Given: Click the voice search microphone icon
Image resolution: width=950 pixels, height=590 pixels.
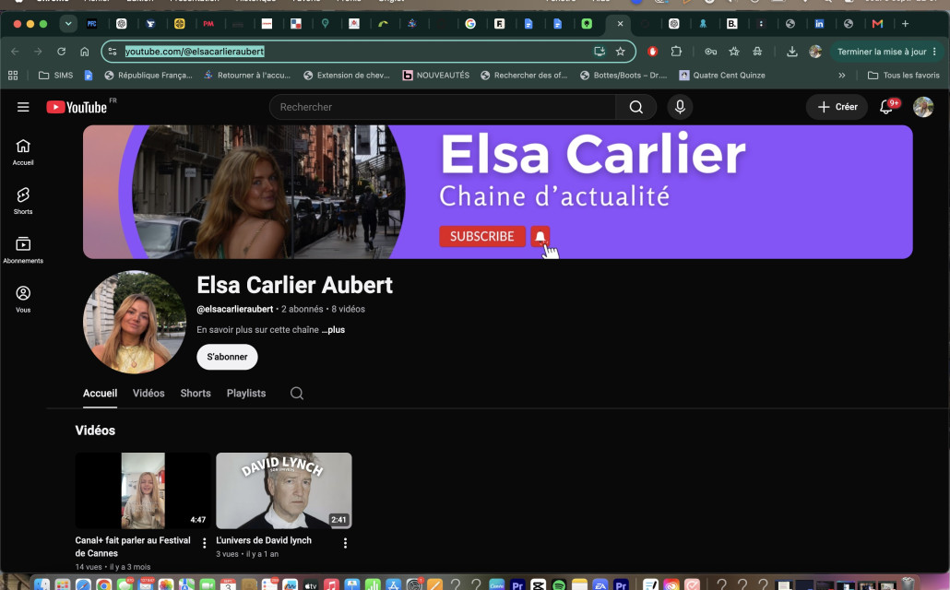Looking at the screenshot, I should click(x=680, y=107).
